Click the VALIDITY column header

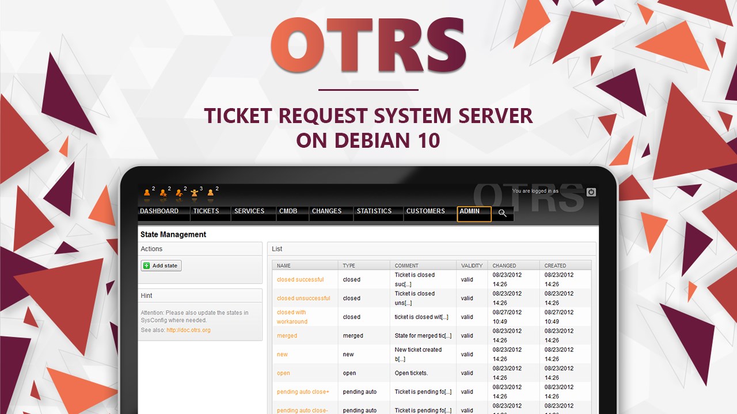(472, 266)
